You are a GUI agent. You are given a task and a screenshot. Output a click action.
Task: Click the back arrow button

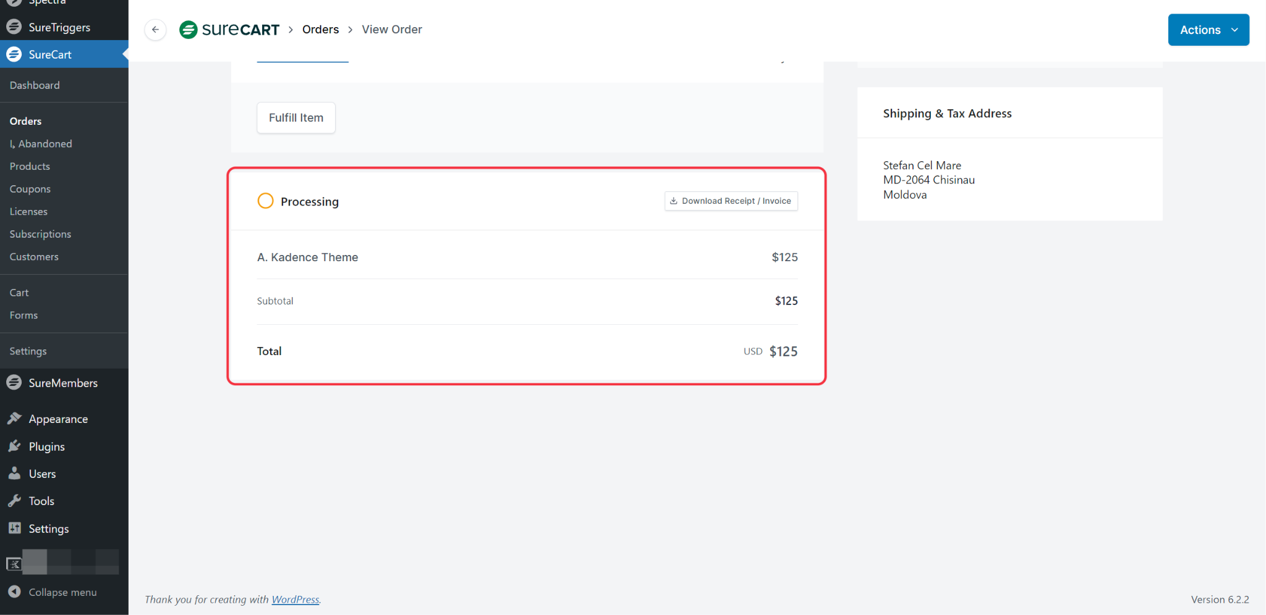tap(155, 30)
